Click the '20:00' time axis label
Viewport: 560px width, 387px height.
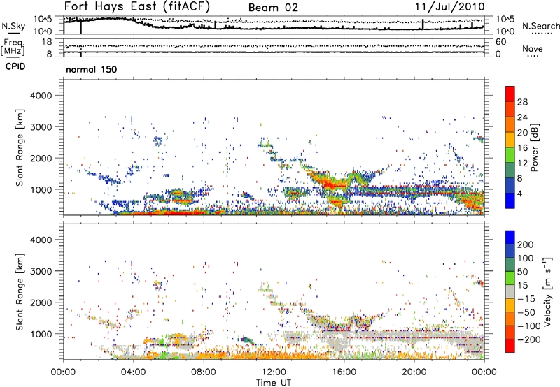coord(414,372)
